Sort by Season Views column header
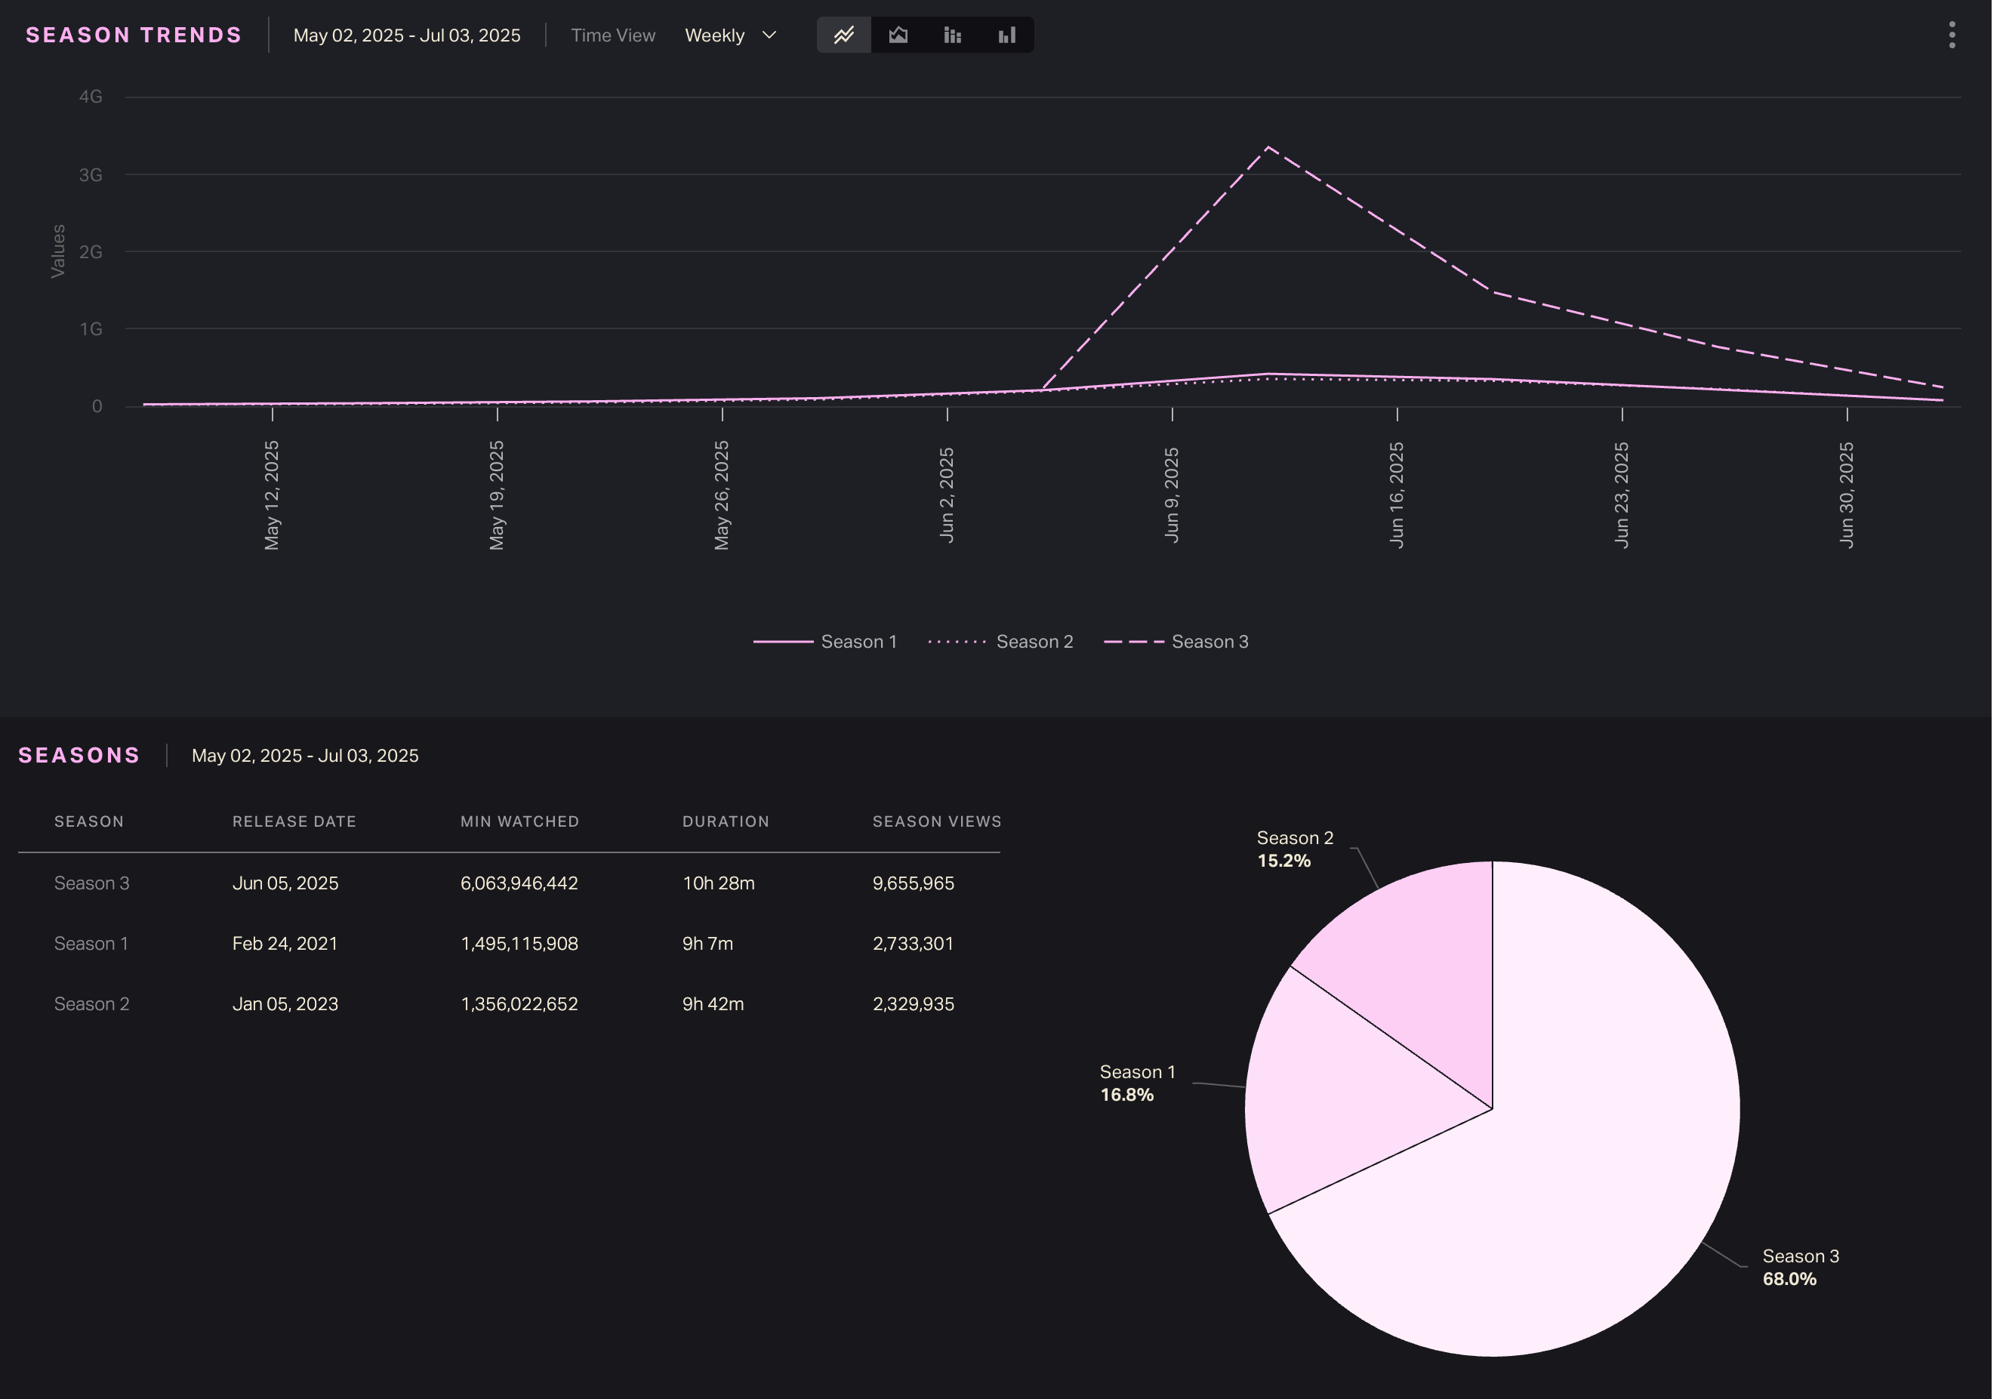2009x1399 pixels. [x=936, y=821]
